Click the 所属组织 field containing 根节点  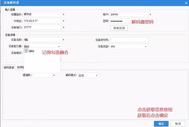point(43,14)
